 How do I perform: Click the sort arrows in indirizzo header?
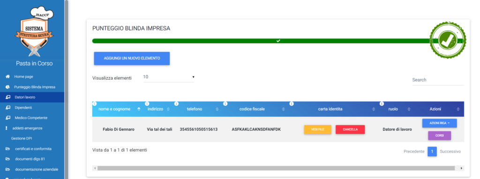coord(168,109)
